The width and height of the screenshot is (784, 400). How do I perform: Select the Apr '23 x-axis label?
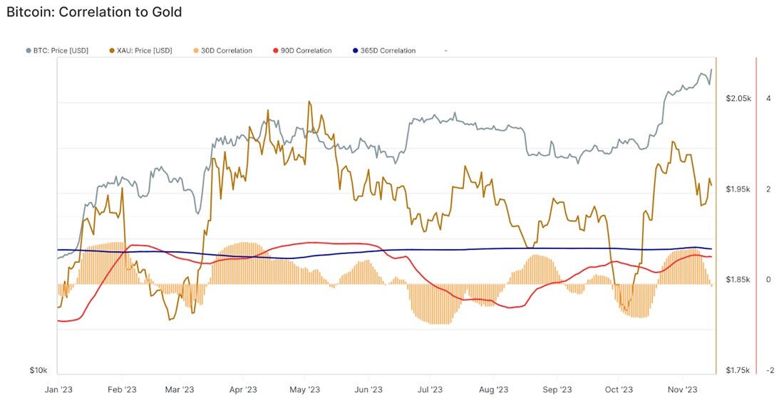pos(242,389)
